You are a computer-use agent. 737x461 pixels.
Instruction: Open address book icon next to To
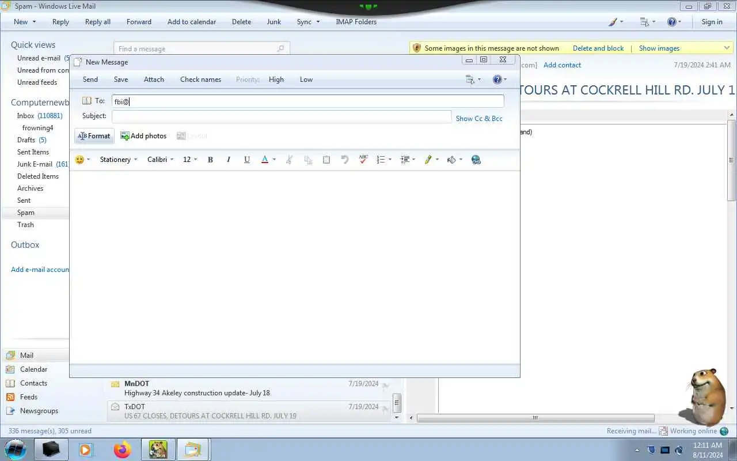point(87,101)
